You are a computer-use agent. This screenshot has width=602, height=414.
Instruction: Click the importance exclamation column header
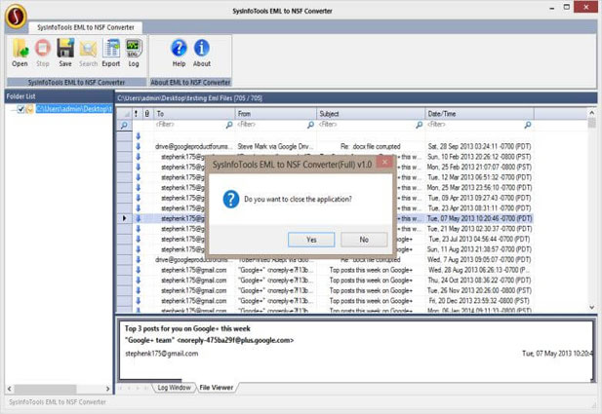point(137,113)
